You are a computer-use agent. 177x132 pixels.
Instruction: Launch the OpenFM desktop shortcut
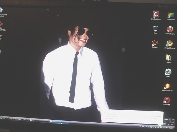[x=167, y=101]
